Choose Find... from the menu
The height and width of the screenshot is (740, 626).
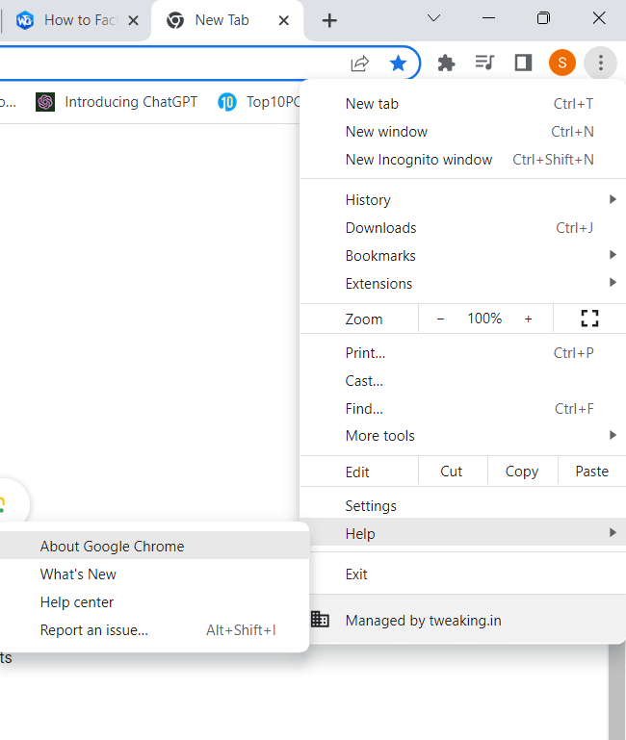pos(463,409)
